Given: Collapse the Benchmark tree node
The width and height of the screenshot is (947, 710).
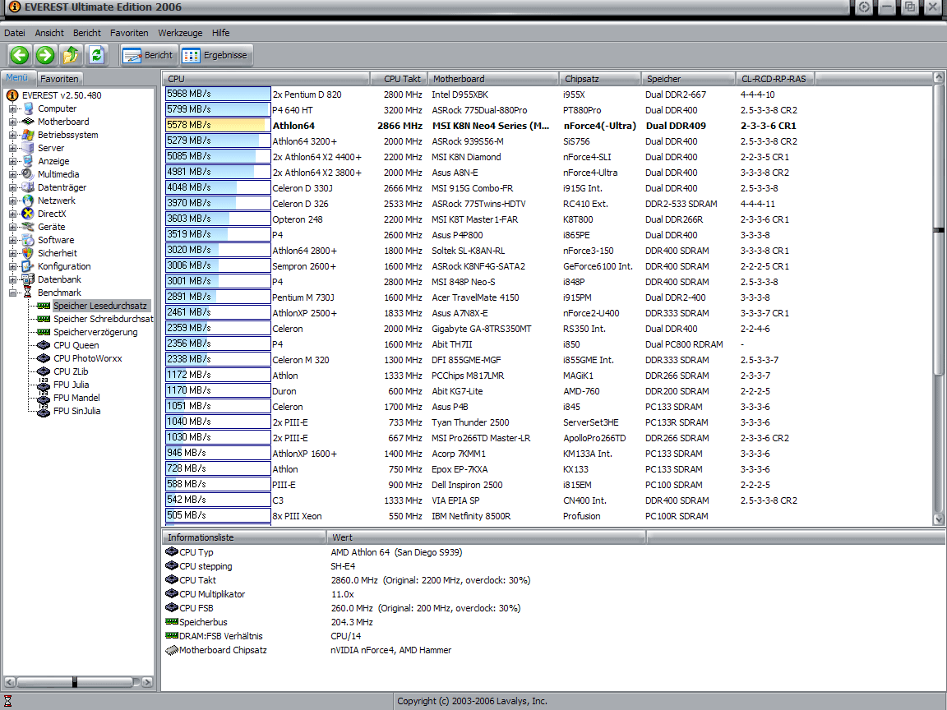Looking at the screenshot, I should (x=12, y=293).
